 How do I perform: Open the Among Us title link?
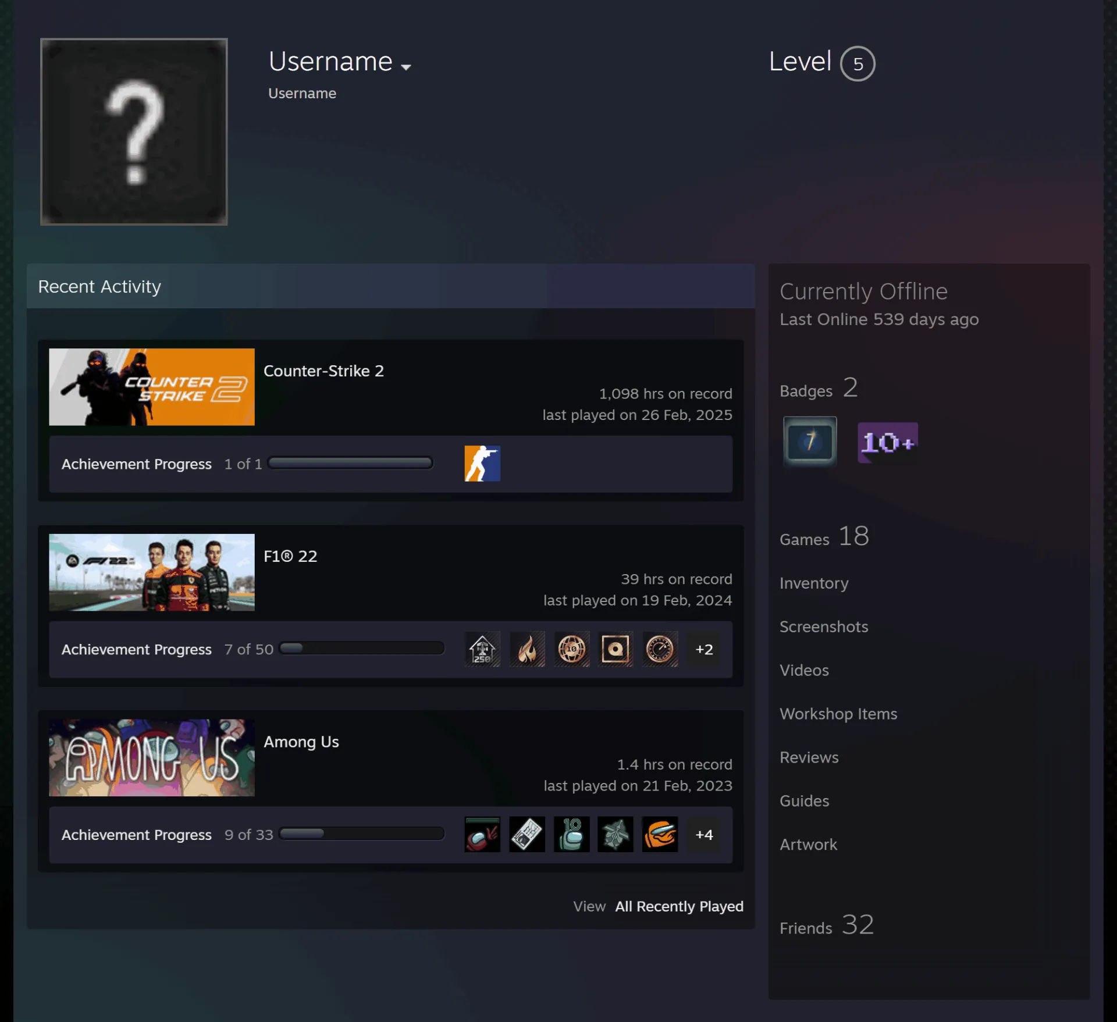pos(301,742)
